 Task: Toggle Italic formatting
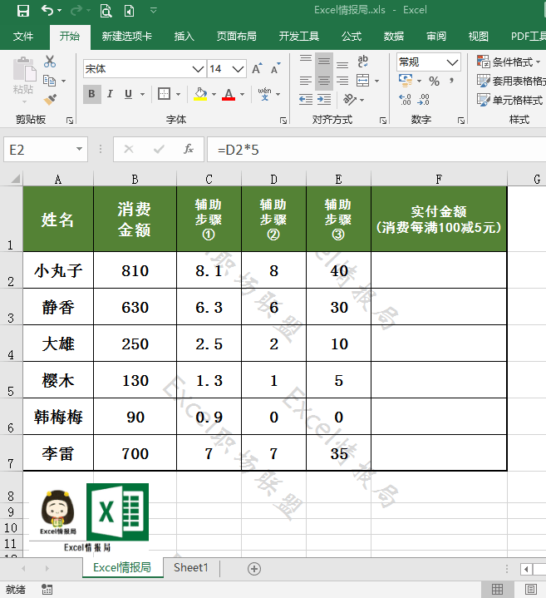(110, 94)
